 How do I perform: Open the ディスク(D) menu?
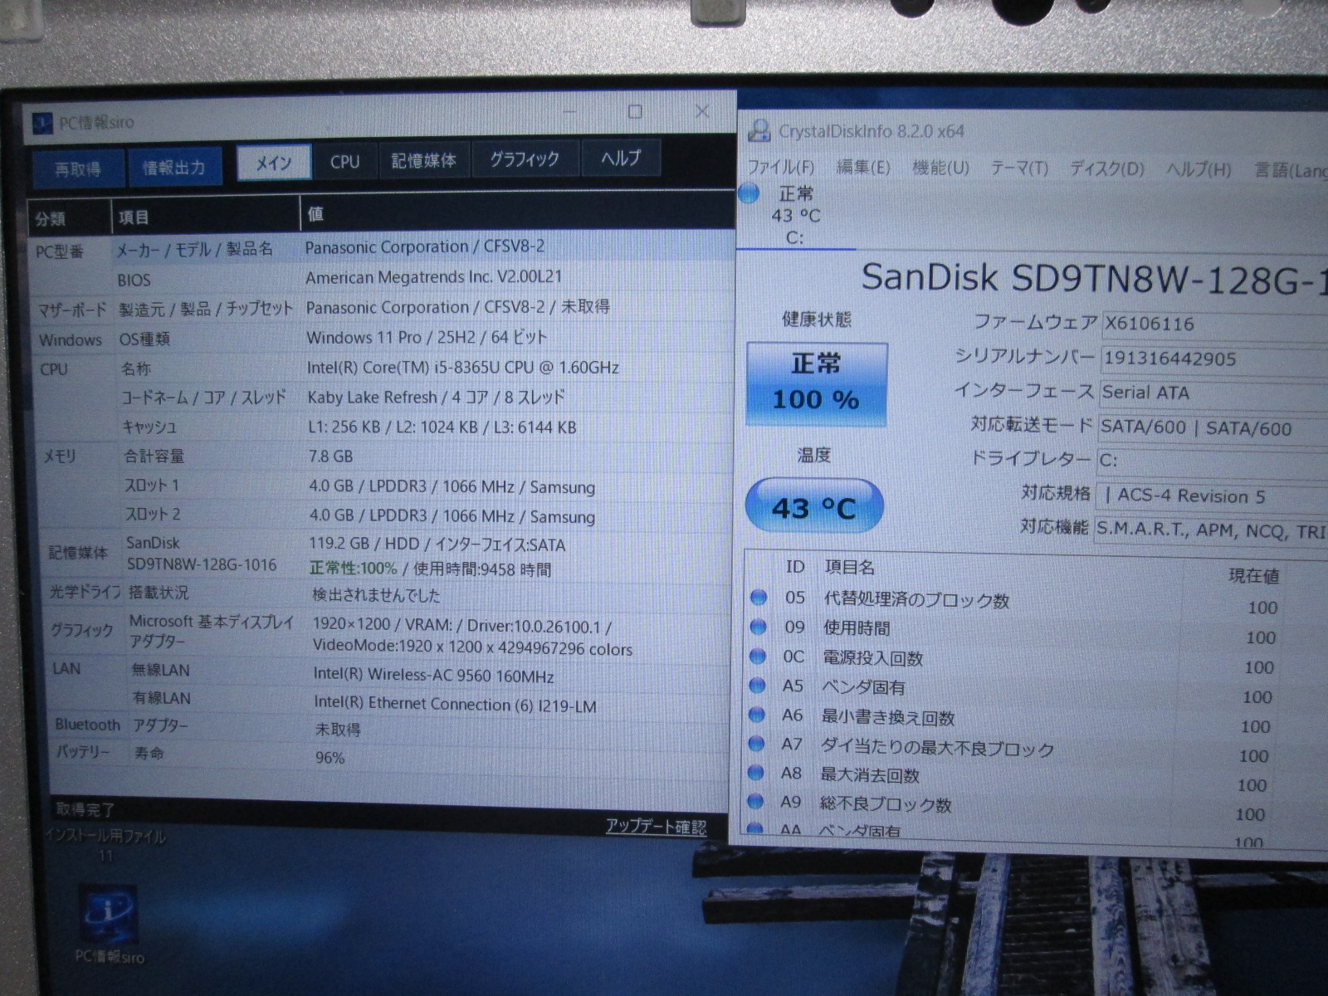[1106, 168]
